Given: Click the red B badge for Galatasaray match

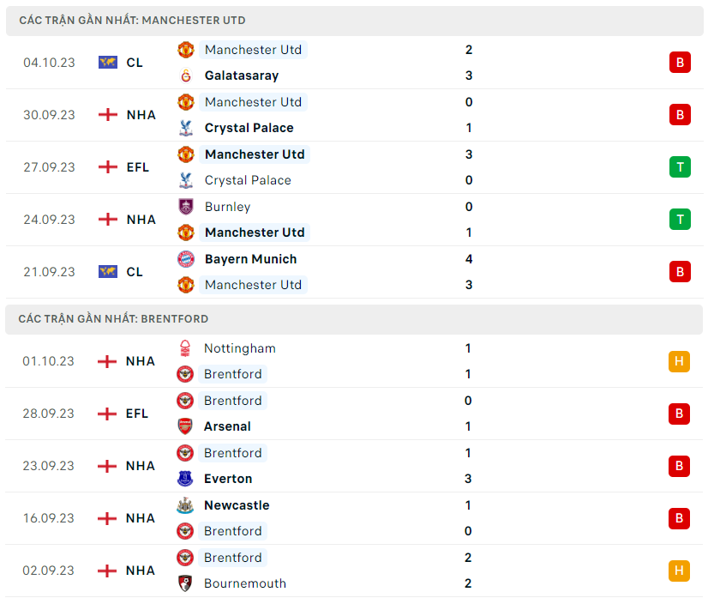Looking at the screenshot, I should click(x=680, y=63).
